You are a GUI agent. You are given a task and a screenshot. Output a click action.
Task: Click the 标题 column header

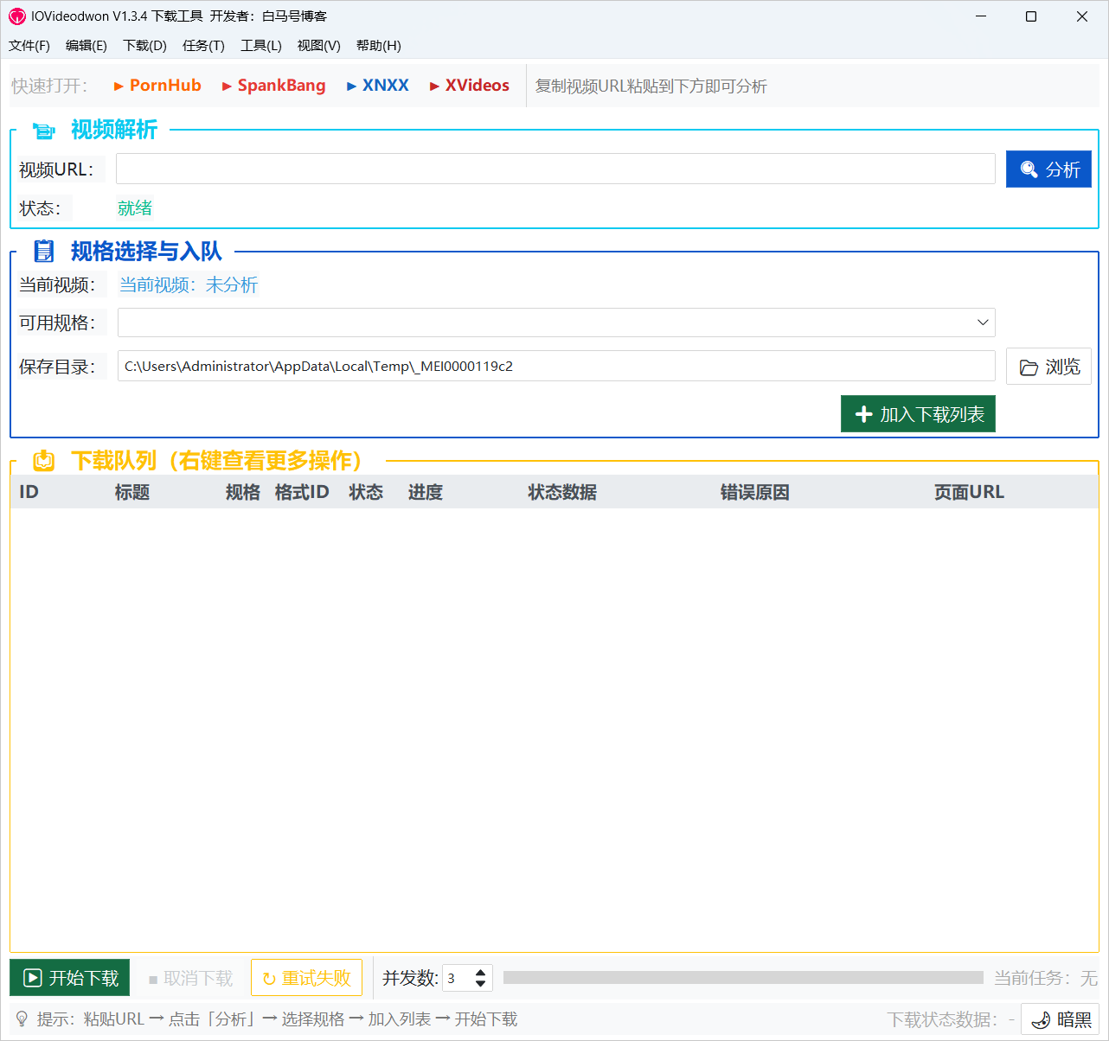click(x=132, y=492)
